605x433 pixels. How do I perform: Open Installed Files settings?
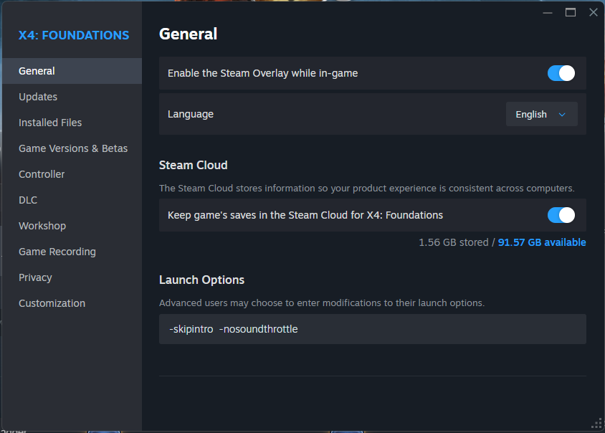(x=72, y=123)
